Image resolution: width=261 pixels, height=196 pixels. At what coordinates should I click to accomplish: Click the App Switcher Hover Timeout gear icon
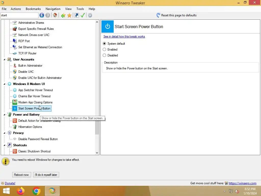coord(15,90)
